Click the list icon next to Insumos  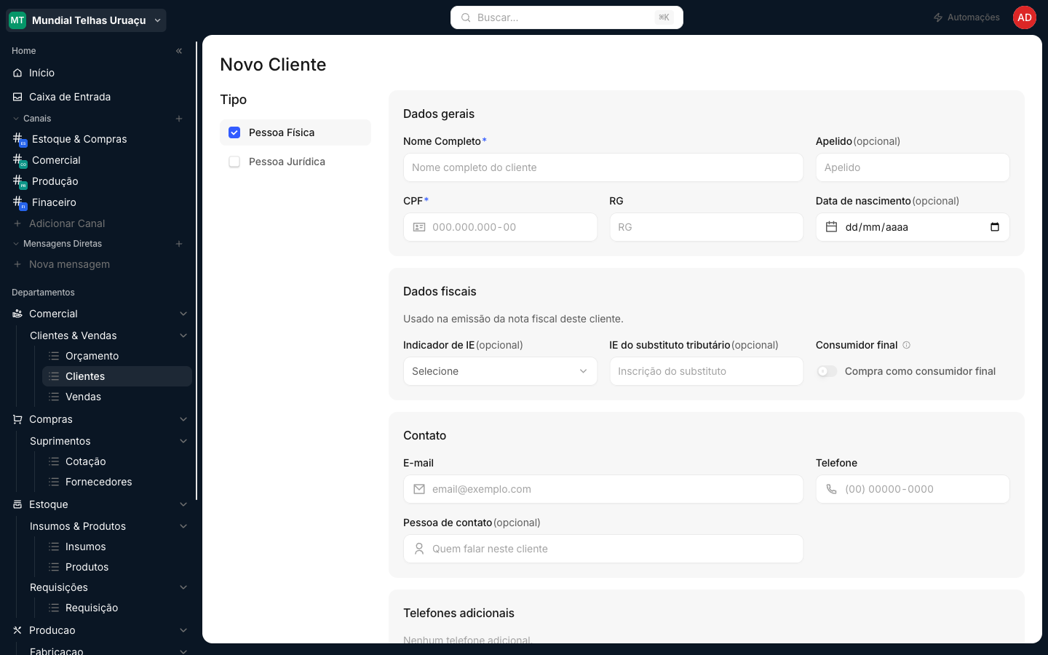point(54,547)
